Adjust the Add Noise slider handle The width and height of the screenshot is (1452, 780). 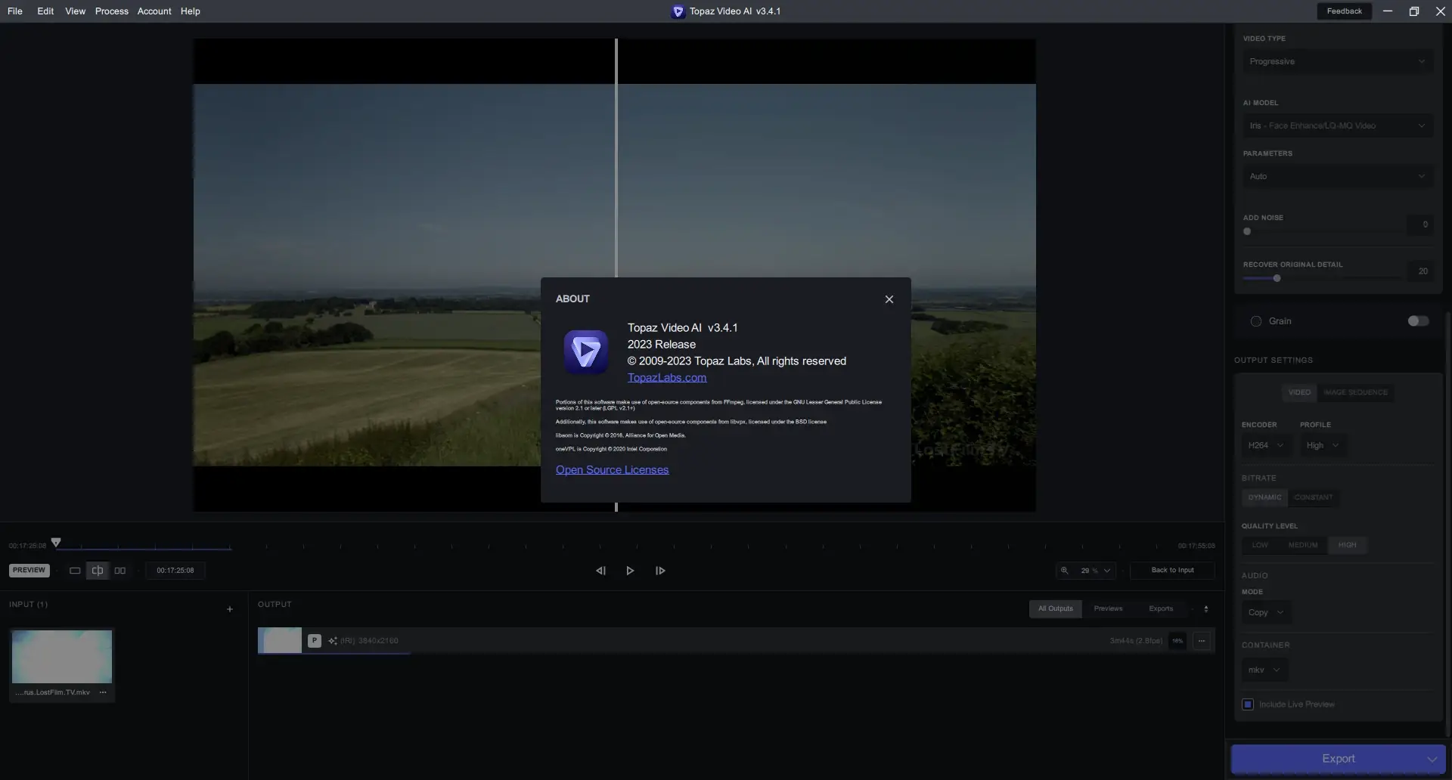click(x=1247, y=232)
